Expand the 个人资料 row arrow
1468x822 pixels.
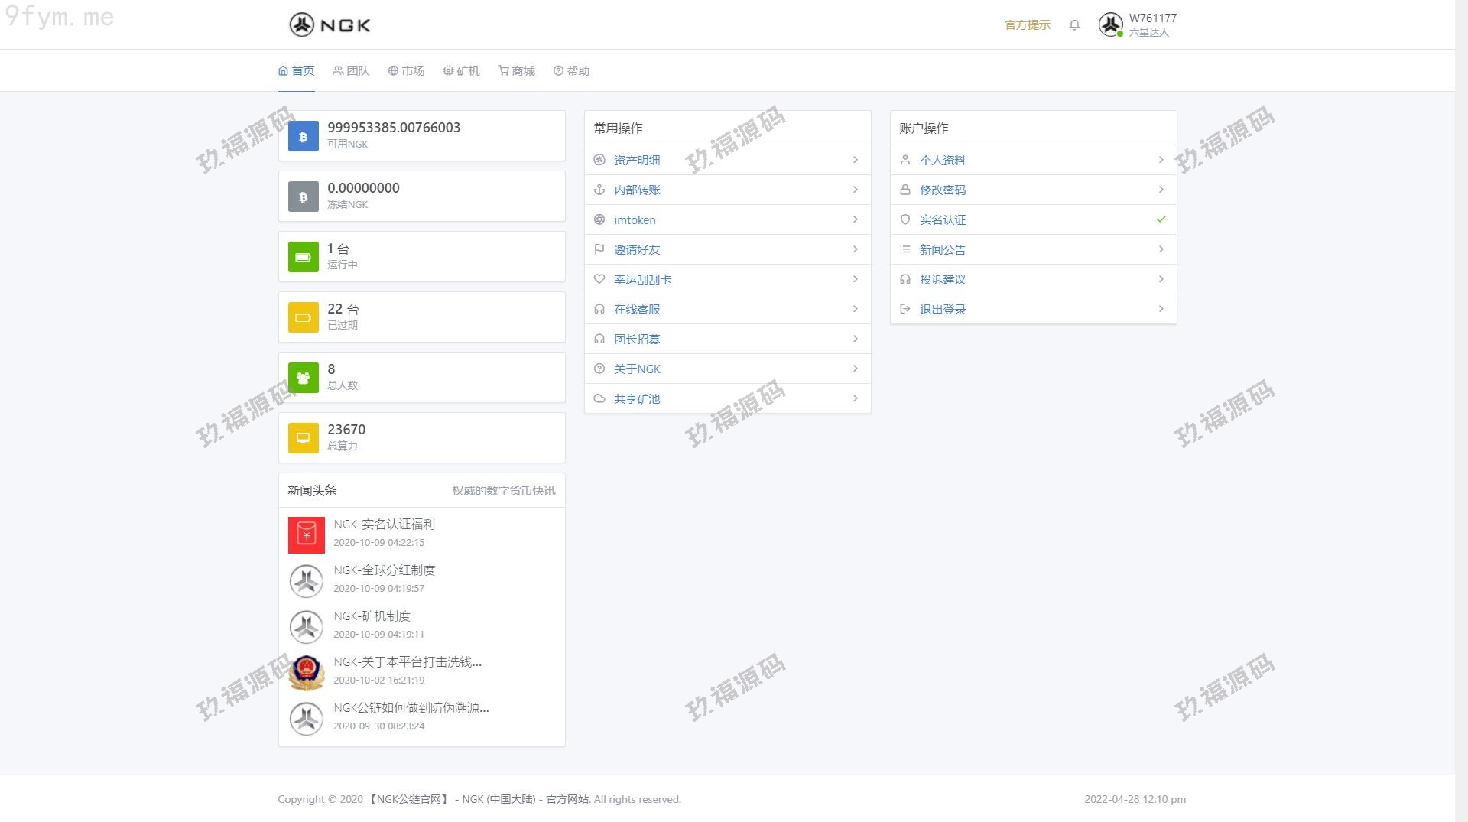[1161, 160]
